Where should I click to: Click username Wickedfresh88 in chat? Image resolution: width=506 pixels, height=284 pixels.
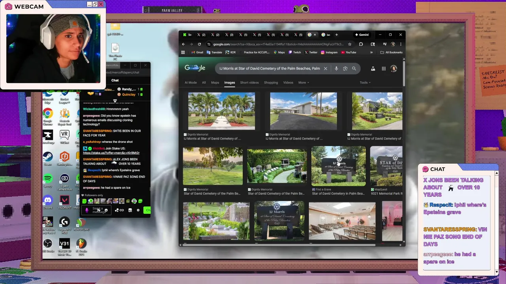pos(94,109)
